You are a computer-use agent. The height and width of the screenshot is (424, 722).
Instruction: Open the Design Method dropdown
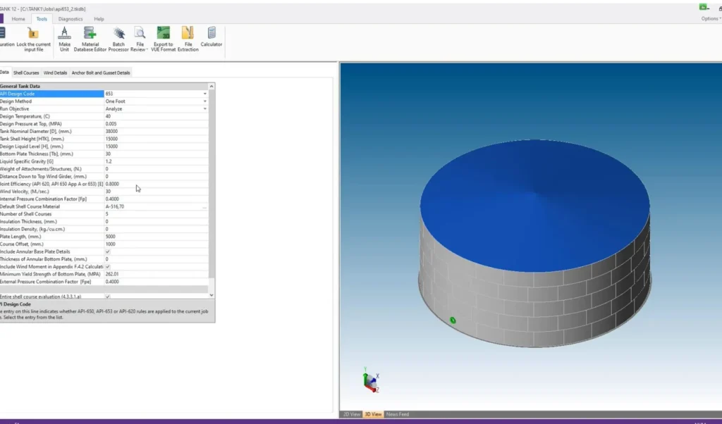coord(205,101)
